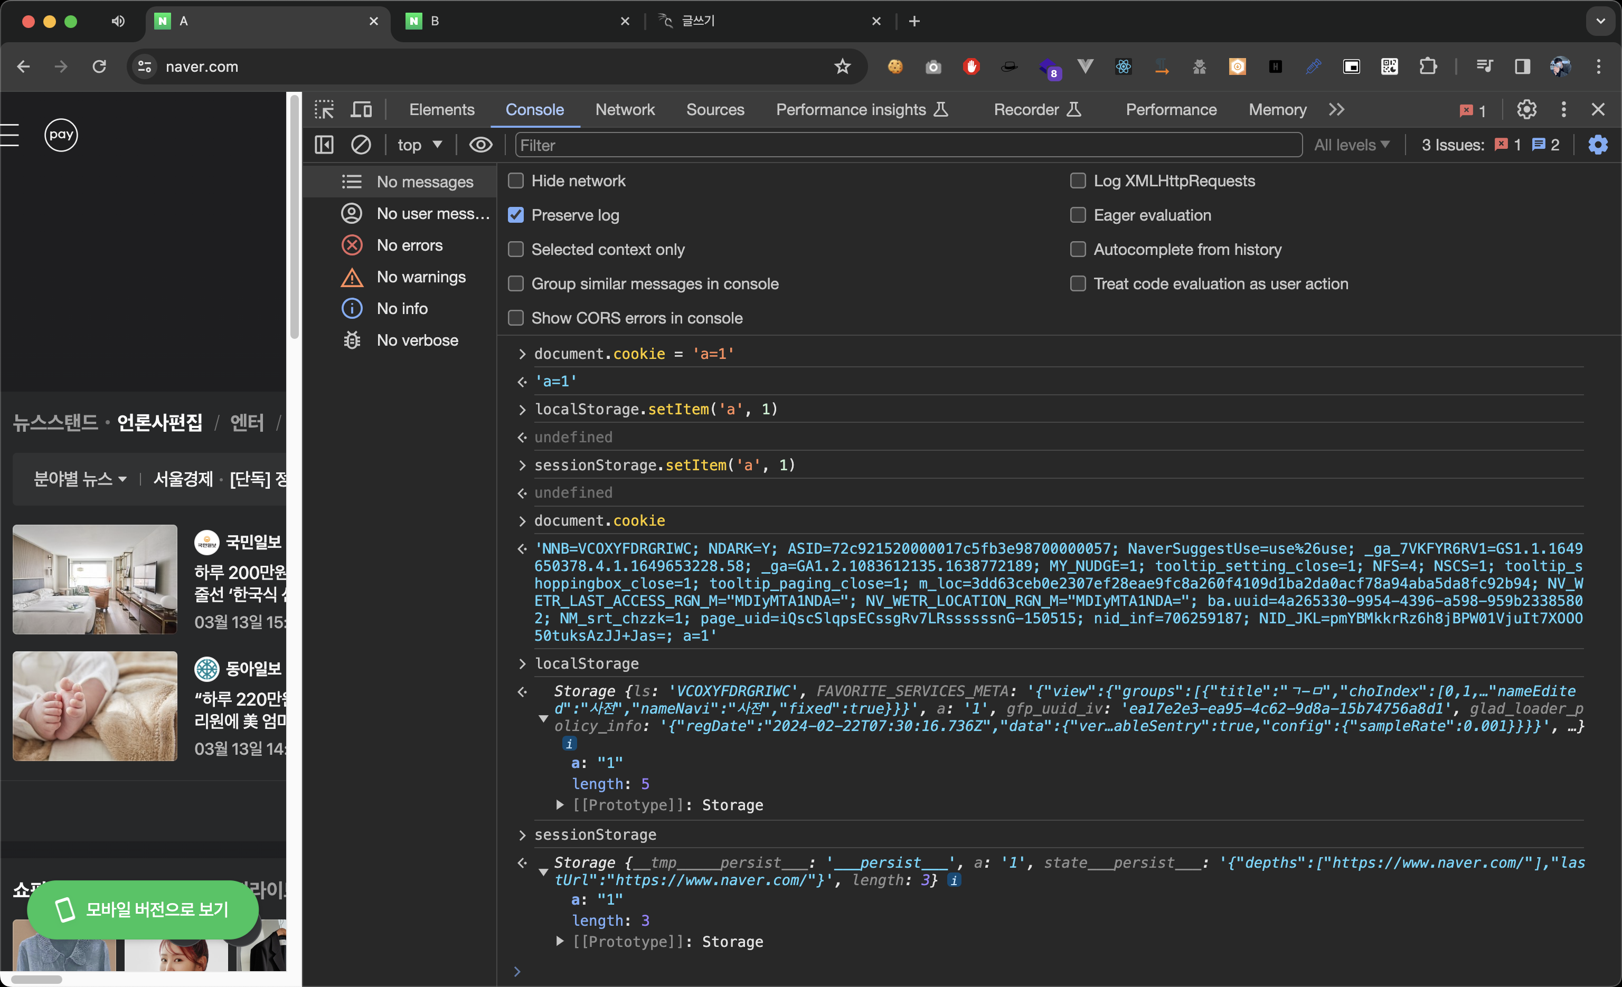Toggle the browser side panel icon
This screenshot has height=987, width=1622.
pyautogui.click(x=1522, y=67)
